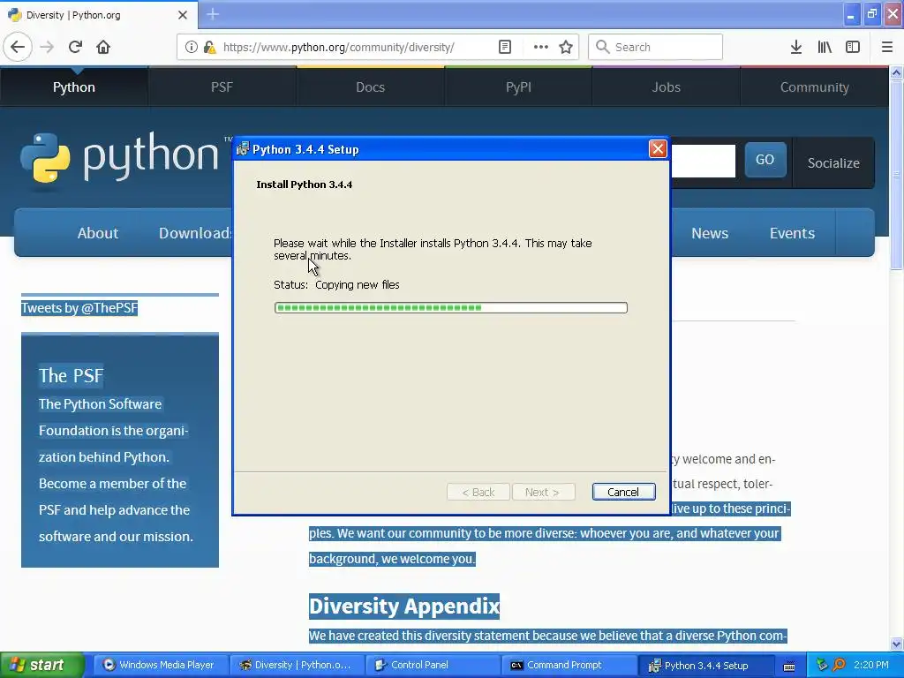Open Tweets by @ThePSF link

[79, 308]
